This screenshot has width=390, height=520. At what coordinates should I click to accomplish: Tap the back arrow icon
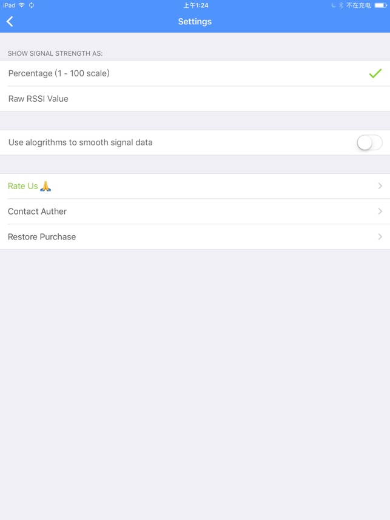(10, 22)
